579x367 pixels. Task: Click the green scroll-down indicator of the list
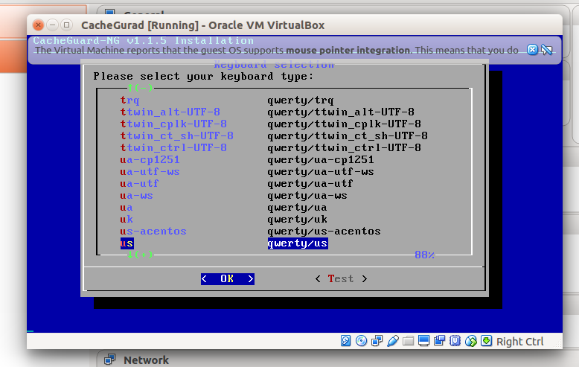[x=140, y=255]
